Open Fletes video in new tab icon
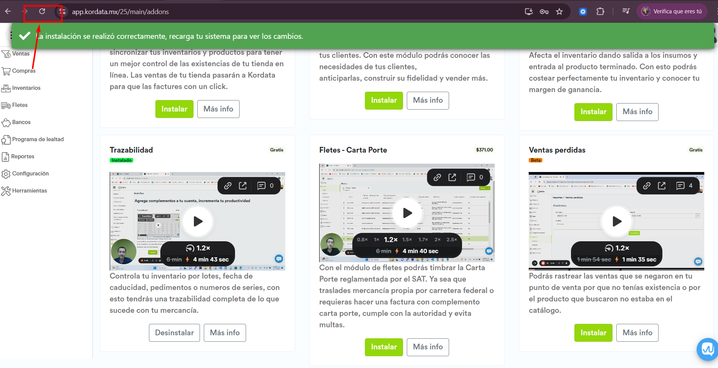The image size is (718, 368). coord(452,177)
